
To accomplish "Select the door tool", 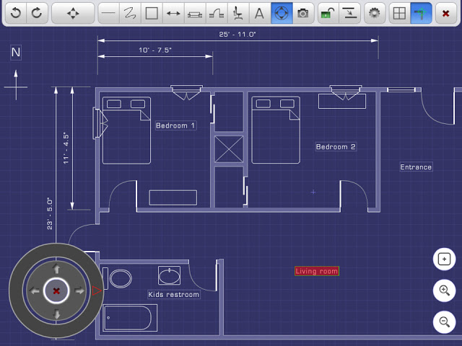I will click(x=217, y=13).
